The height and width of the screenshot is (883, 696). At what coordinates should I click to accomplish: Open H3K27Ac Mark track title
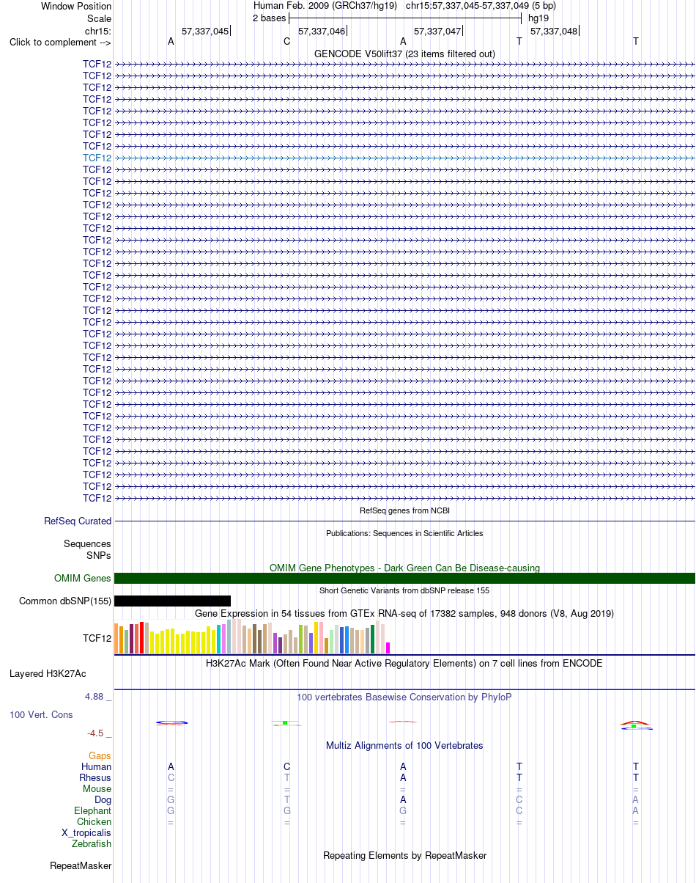(x=404, y=663)
